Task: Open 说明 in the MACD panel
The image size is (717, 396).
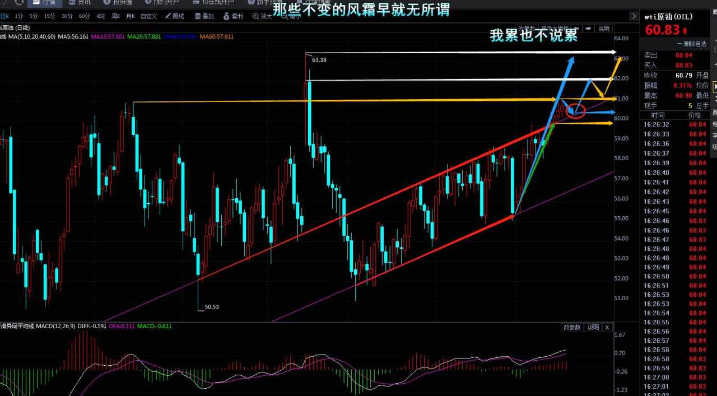Action: pyautogui.click(x=593, y=327)
